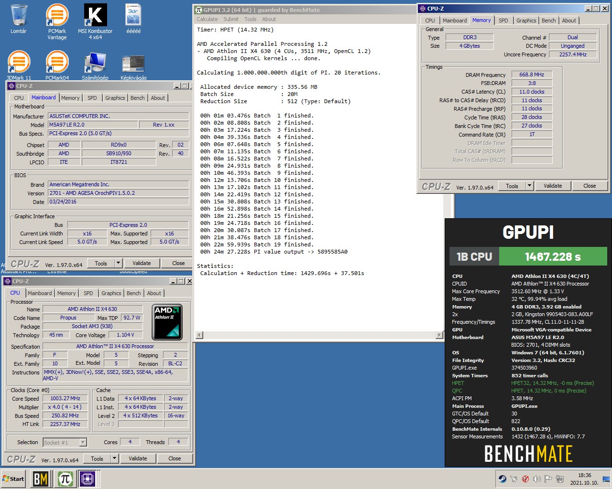Click the Show desktop icon
The height and width of the screenshot is (489, 612).
coord(606,479)
